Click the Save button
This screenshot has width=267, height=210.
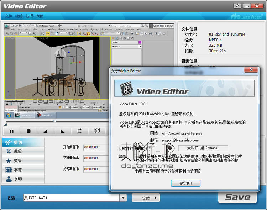[x=237, y=197]
